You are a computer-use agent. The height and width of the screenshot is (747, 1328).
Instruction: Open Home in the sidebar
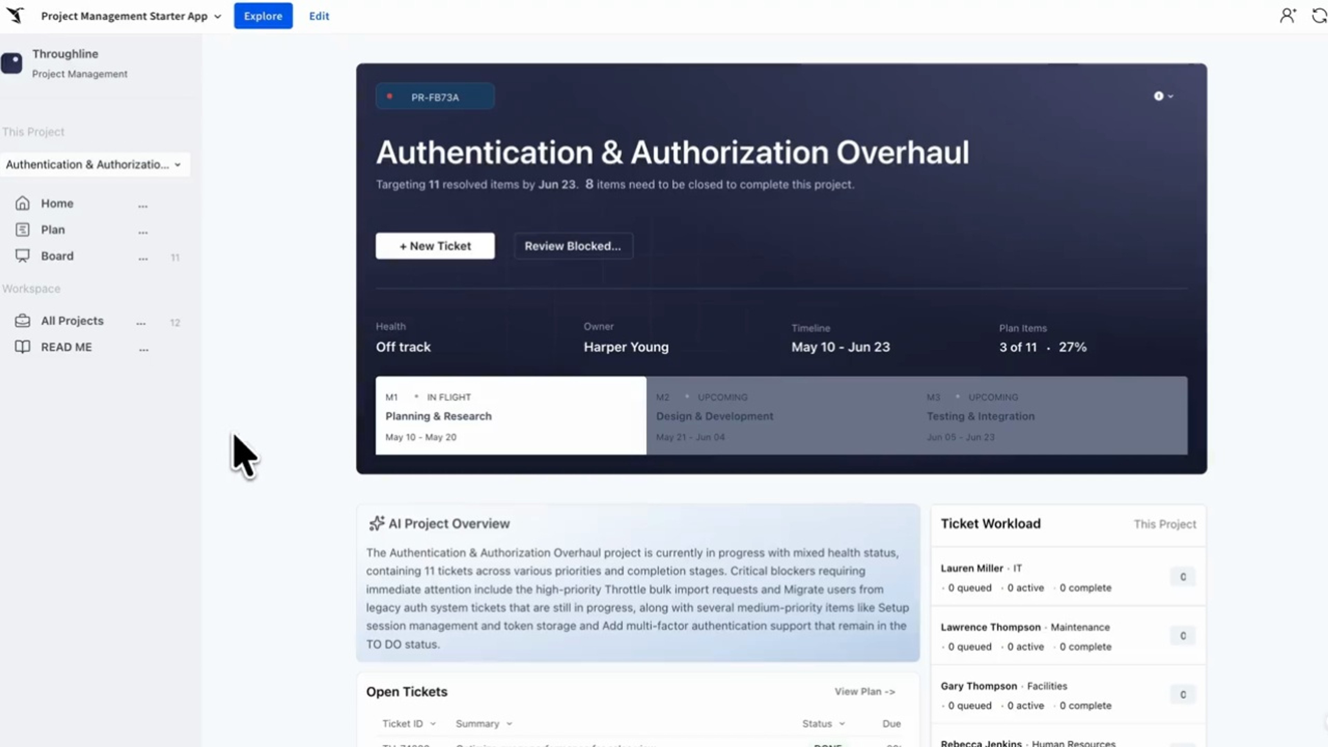pyautogui.click(x=57, y=203)
